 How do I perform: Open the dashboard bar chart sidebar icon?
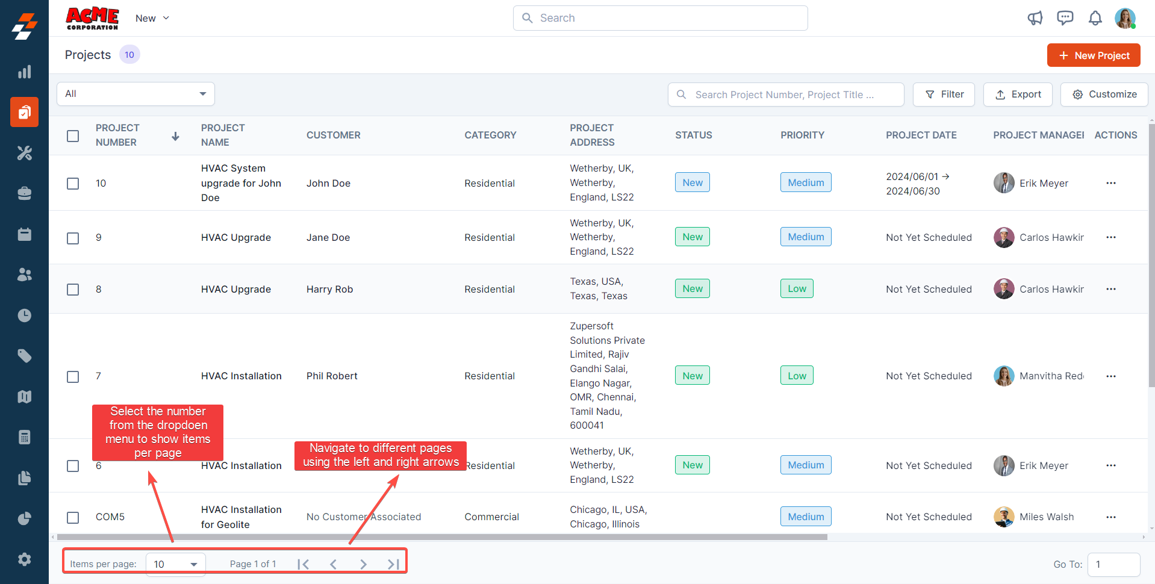tap(24, 72)
